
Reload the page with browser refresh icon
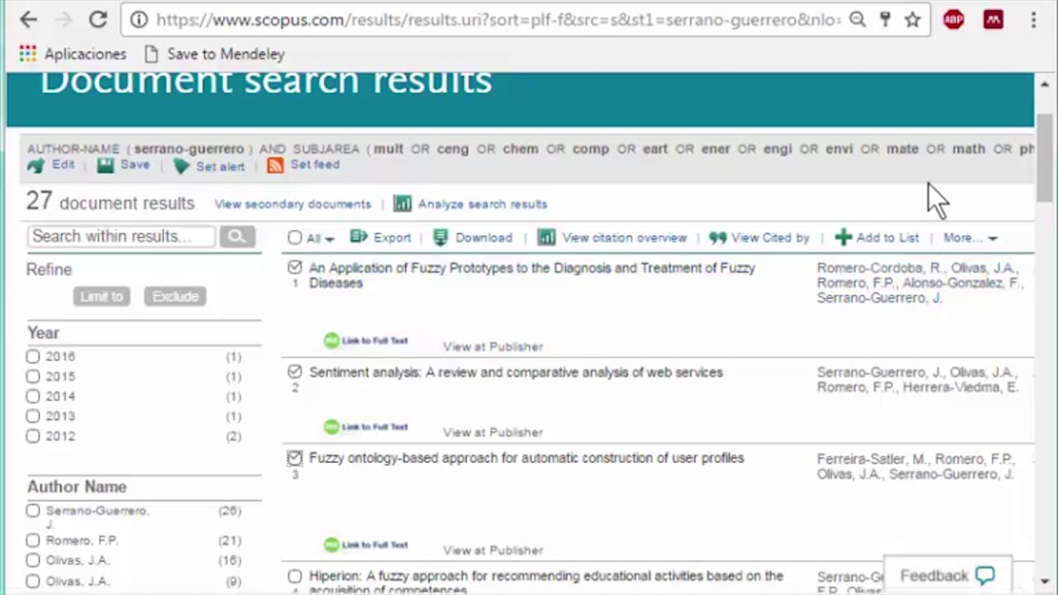[x=98, y=20]
